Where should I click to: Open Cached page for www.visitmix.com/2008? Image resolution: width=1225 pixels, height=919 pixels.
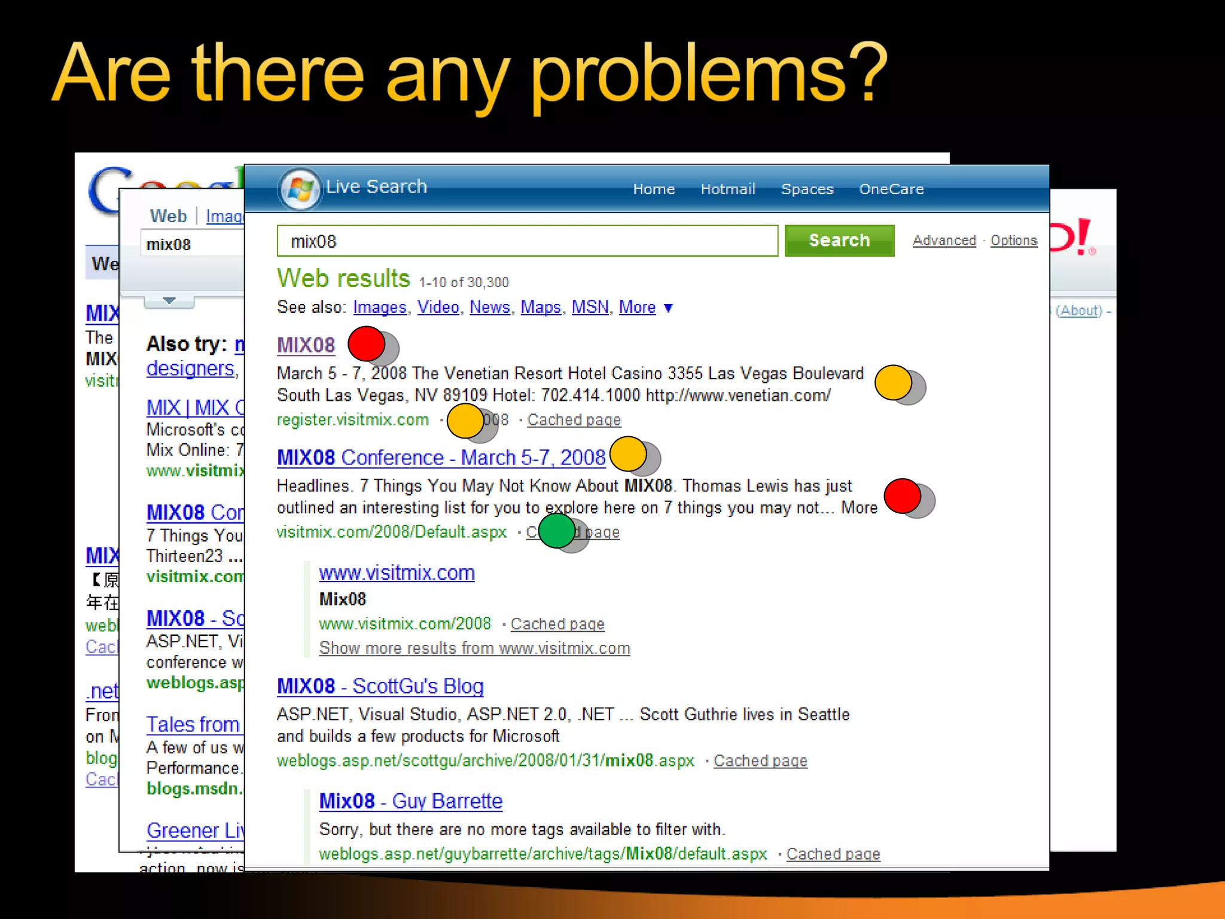click(x=557, y=624)
